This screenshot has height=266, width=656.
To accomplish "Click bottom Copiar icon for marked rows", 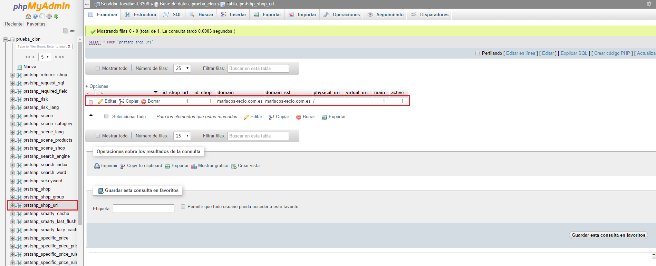I will point(272,117).
